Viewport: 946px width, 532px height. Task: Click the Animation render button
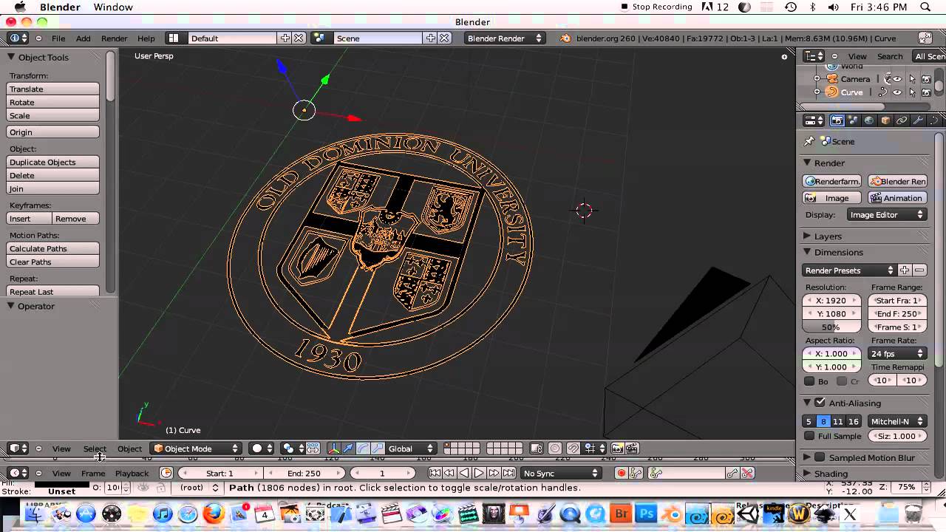[897, 198]
